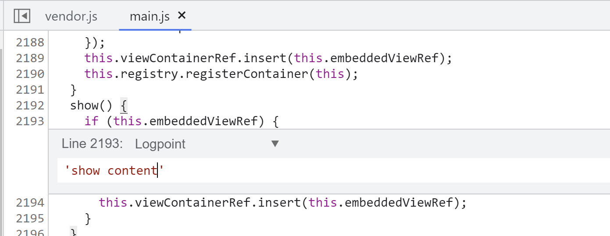The height and width of the screenshot is (236, 610).
Task: Add breakpoint on line 2190 gutter
Action: (x=30, y=74)
